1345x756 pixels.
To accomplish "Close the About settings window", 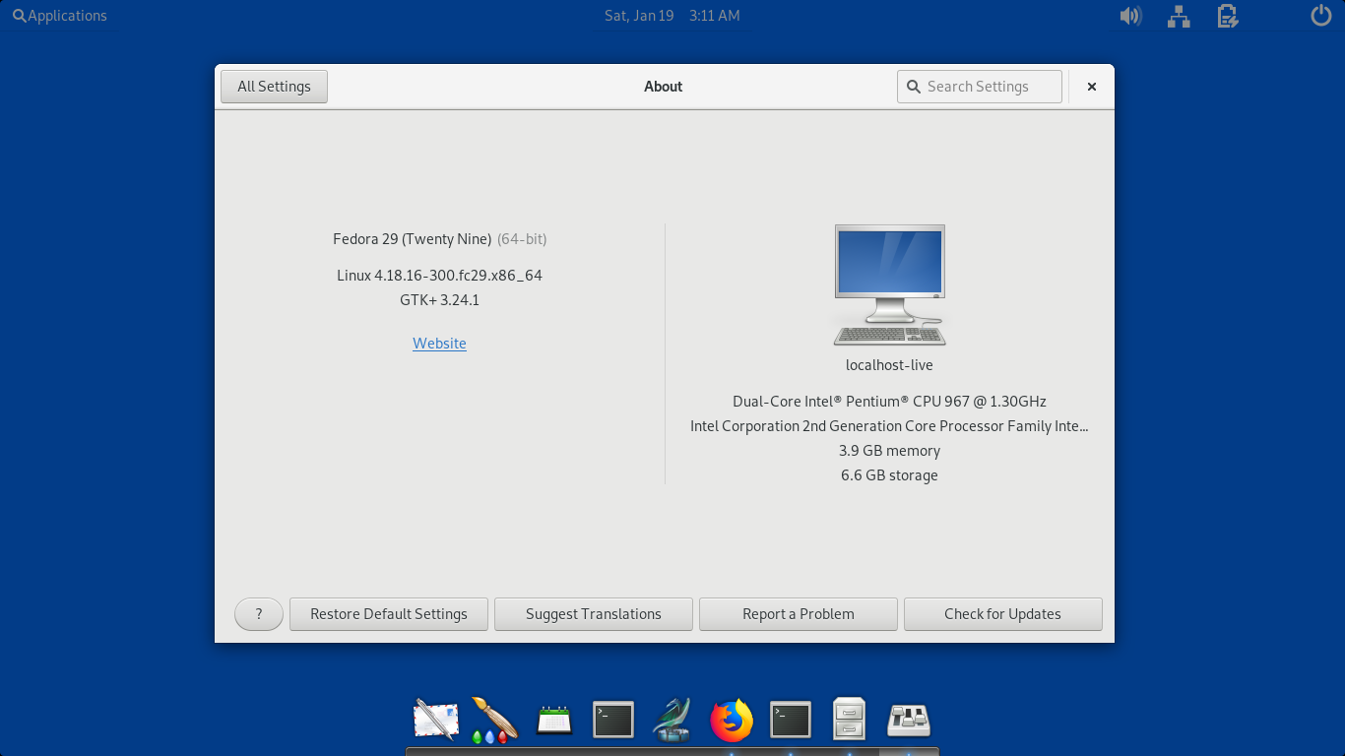I will coord(1092,87).
